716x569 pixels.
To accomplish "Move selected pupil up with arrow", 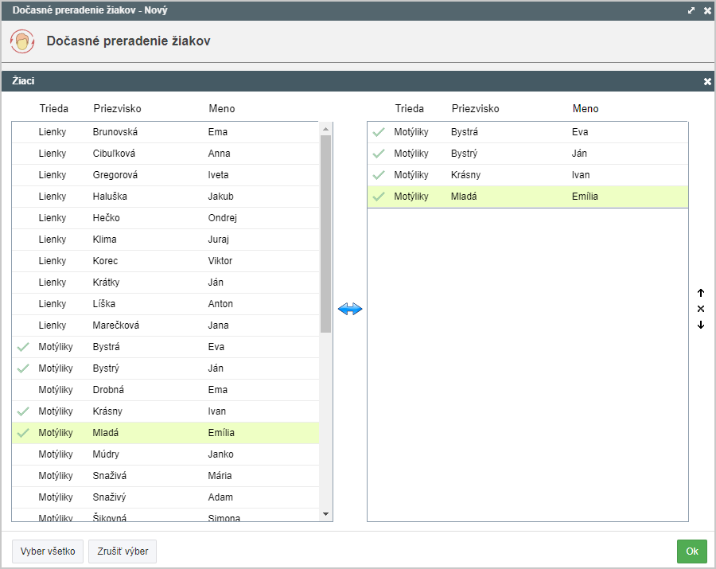I will [x=701, y=293].
